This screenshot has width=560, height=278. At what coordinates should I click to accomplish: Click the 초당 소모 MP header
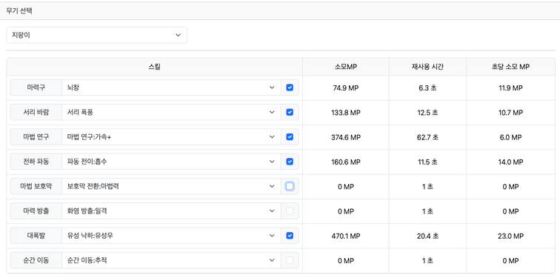[x=510, y=67]
